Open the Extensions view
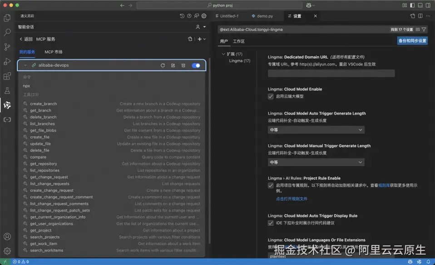435x265 pixels. tap(7, 76)
